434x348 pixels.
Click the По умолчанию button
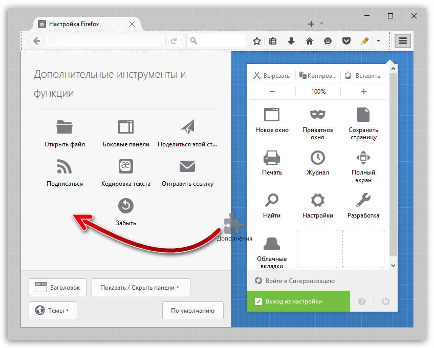[192, 310]
